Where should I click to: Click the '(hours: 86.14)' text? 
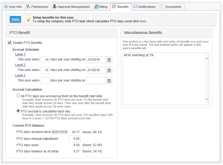[92, 132]
